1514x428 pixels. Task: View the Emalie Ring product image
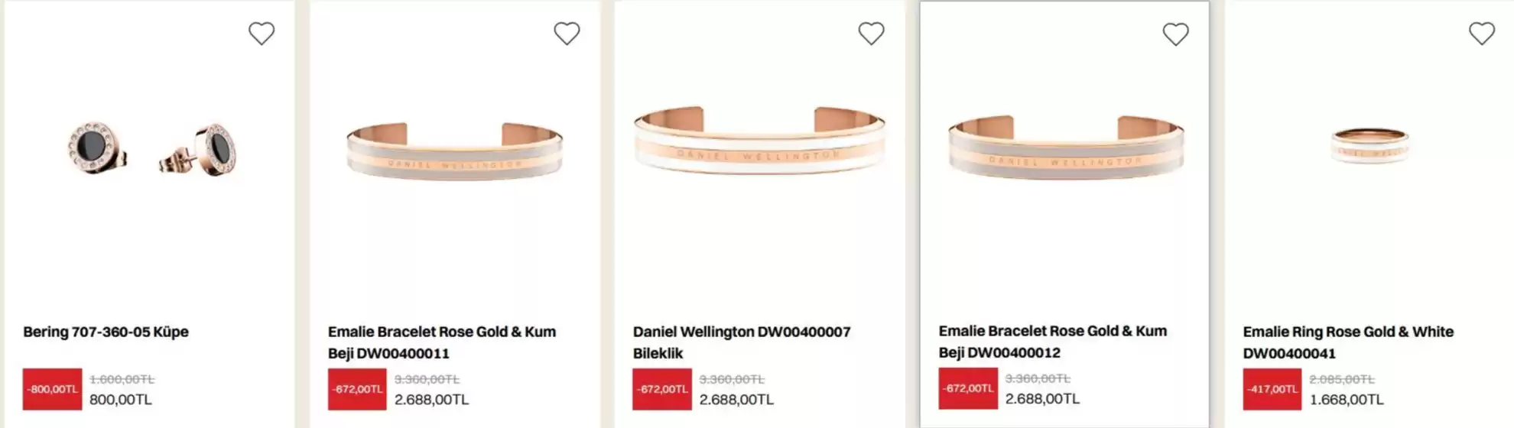1370,145
